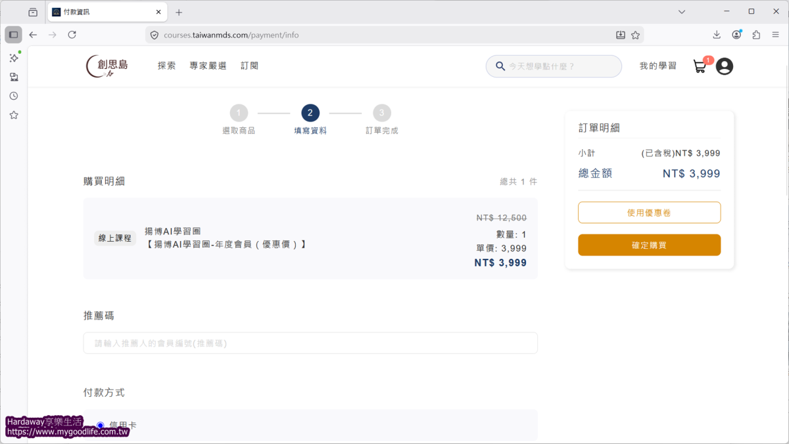Click the course title 揚博AI學習圈
789x444 pixels.
click(x=173, y=231)
